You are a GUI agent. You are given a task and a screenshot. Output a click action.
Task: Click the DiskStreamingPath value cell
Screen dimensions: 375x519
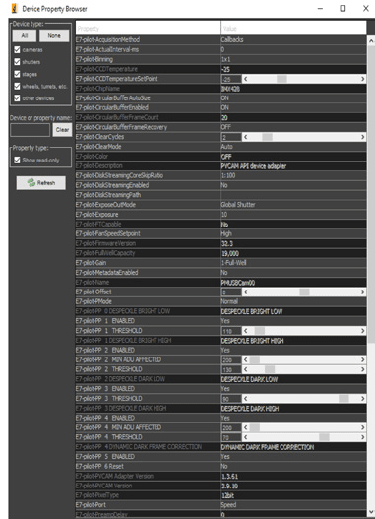point(293,195)
